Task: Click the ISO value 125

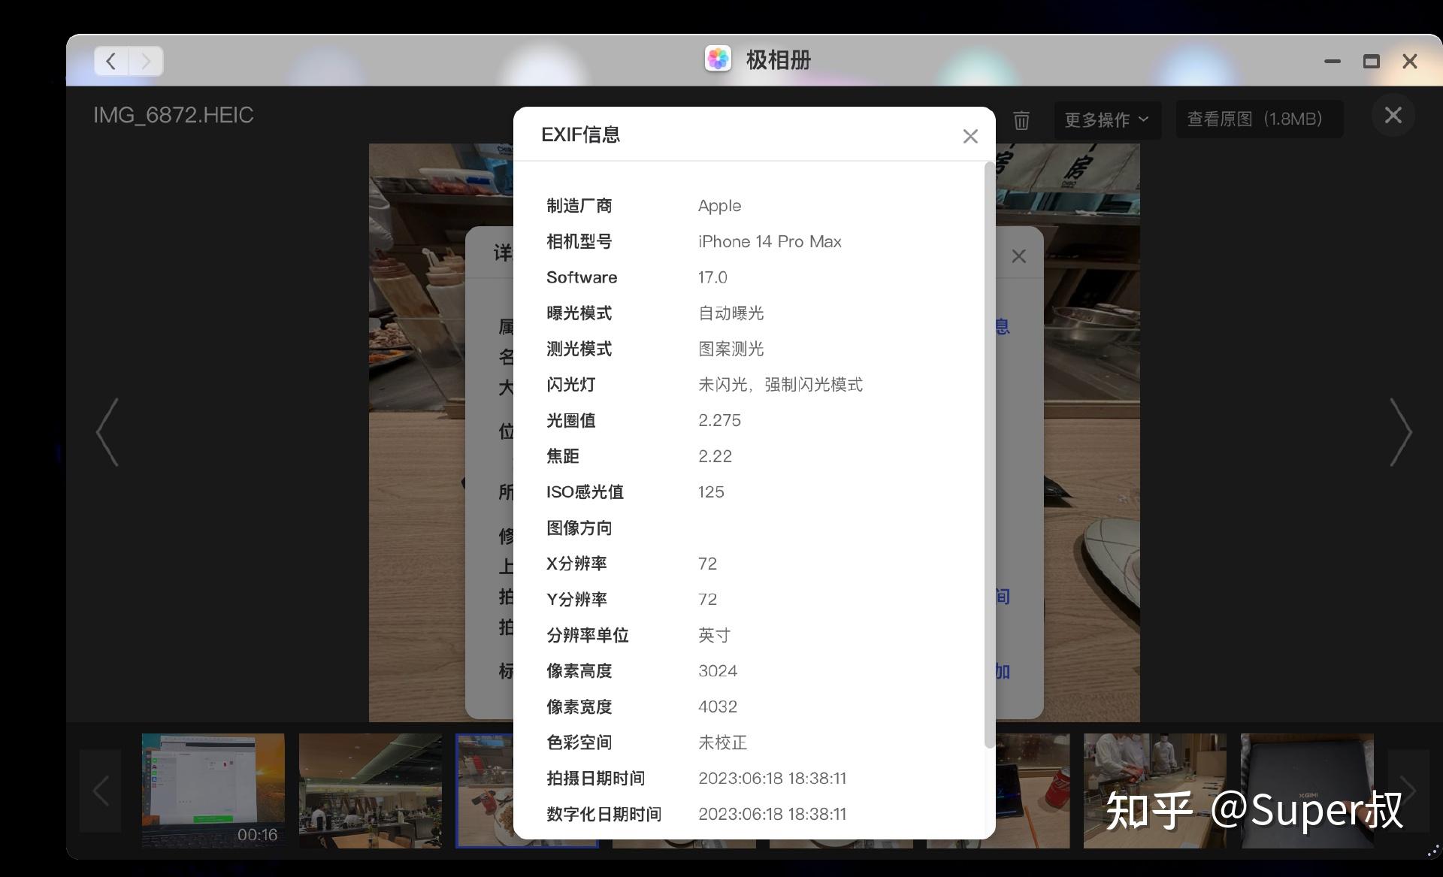Action: coord(711,492)
